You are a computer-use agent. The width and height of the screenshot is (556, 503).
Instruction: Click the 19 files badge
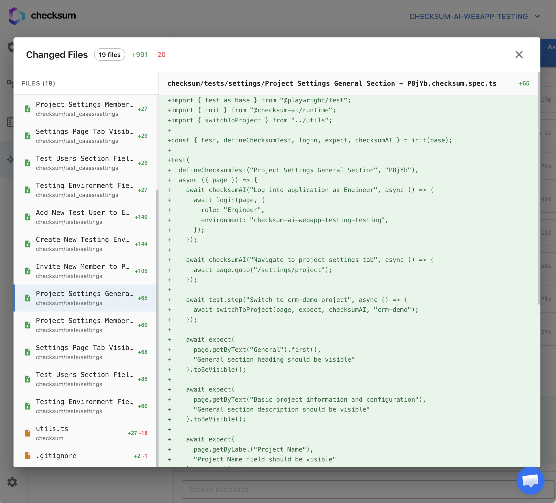pos(109,55)
